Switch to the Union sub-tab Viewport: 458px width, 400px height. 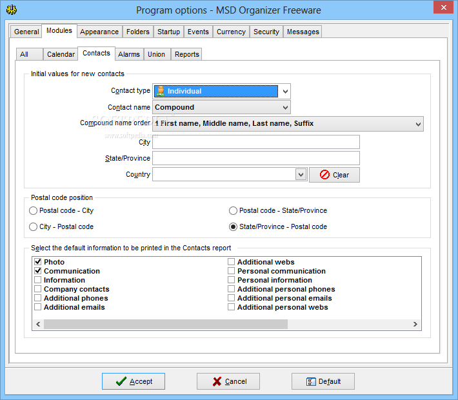(156, 54)
